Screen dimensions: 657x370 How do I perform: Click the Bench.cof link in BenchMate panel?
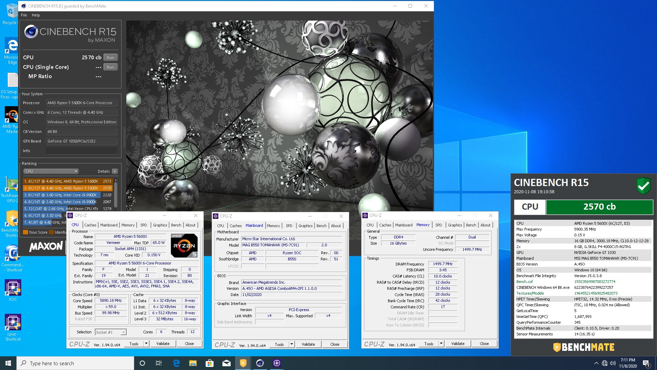click(x=525, y=282)
